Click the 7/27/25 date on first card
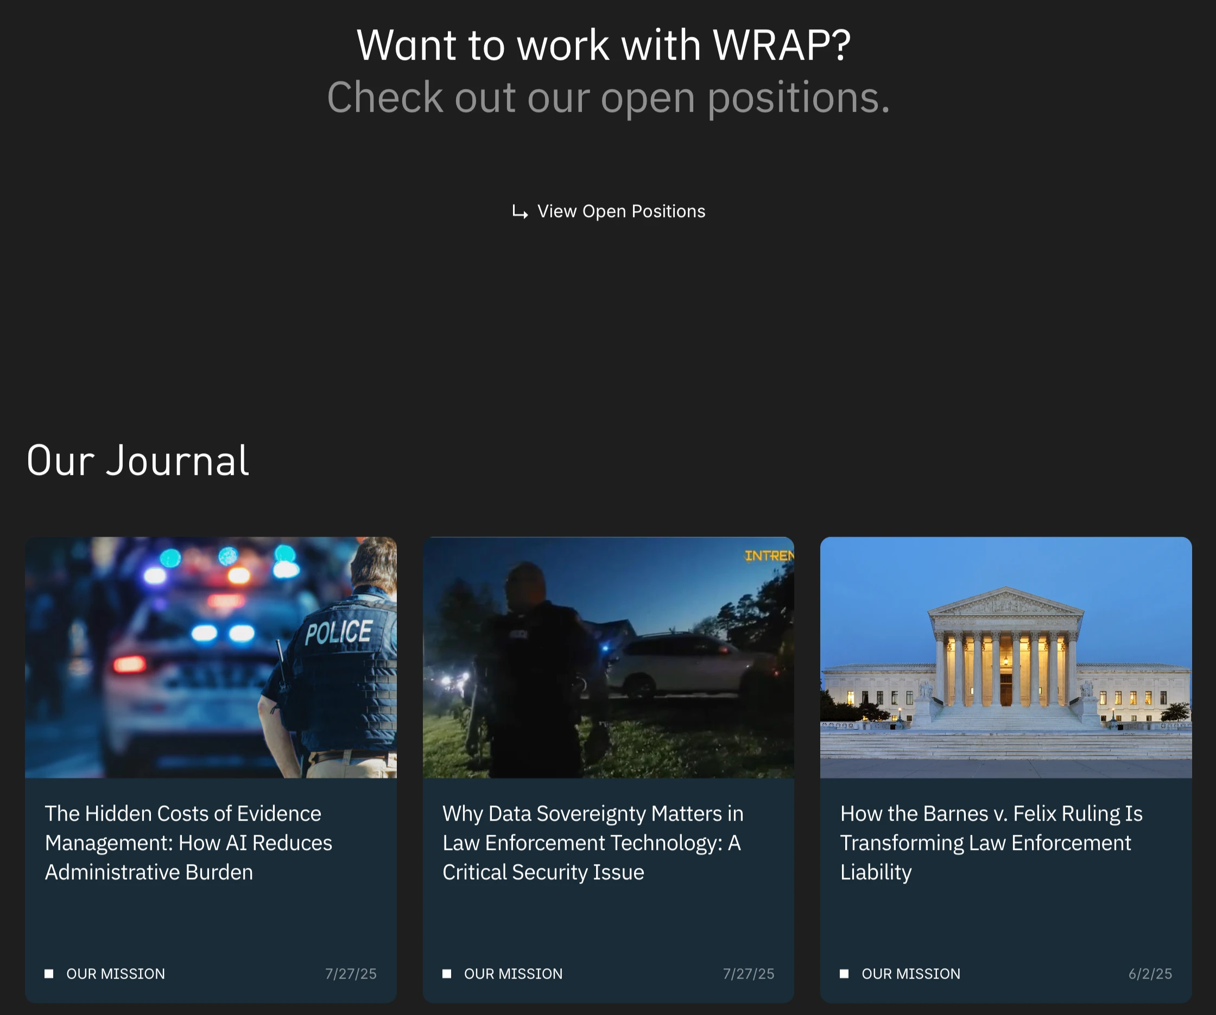Screen dimensions: 1216x1015 click(350, 974)
